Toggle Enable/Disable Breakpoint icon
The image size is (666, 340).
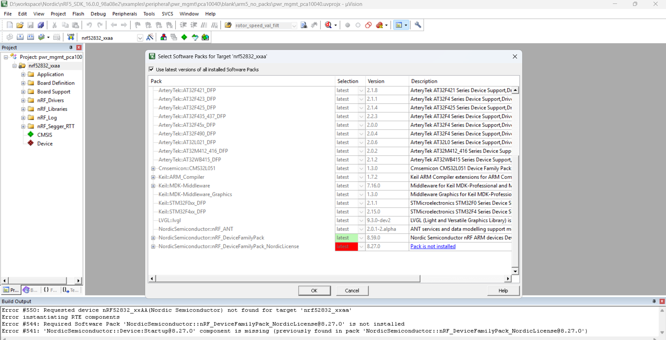(358, 25)
